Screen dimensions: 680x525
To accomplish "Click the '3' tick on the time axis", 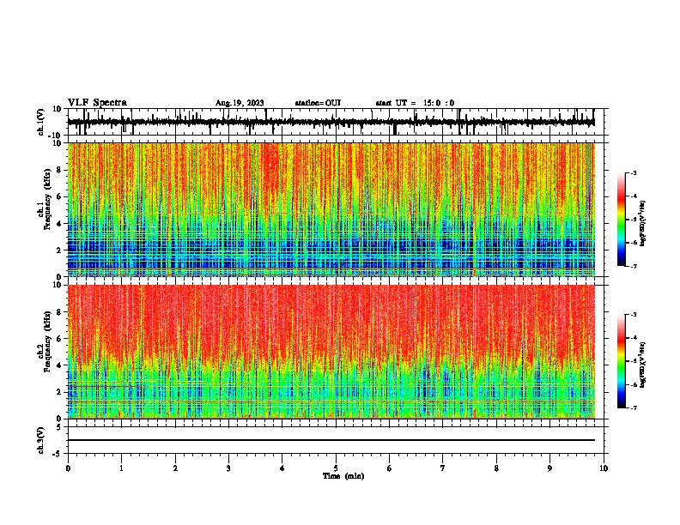I will coord(228,468).
